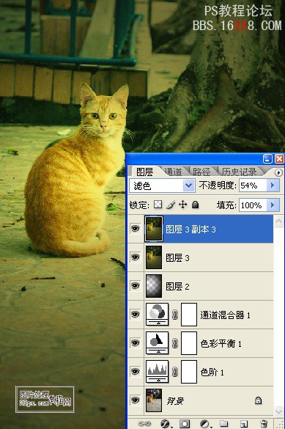Viewport: 285px width, 429px height.
Task: Lock transparent pixels checkerboard icon
Action: (158, 205)
